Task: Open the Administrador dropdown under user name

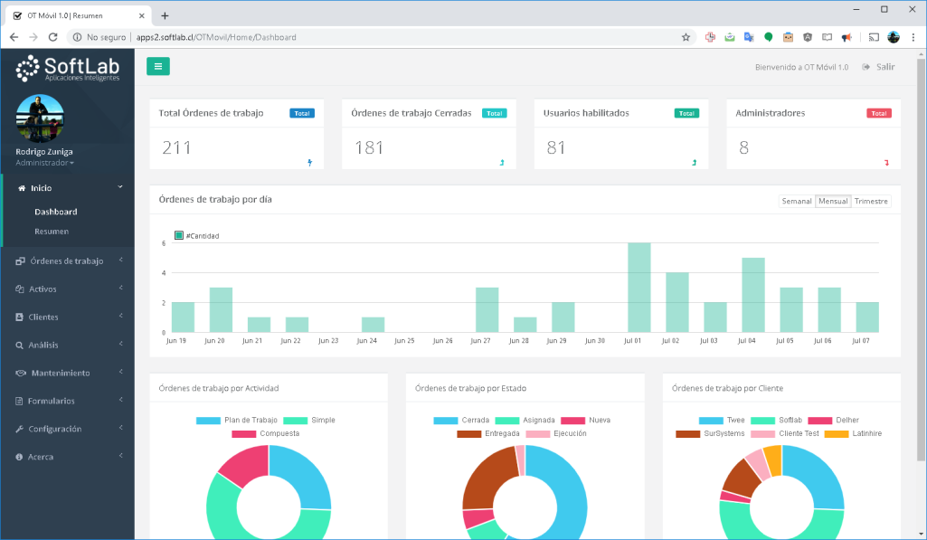Action: point(45,163)
